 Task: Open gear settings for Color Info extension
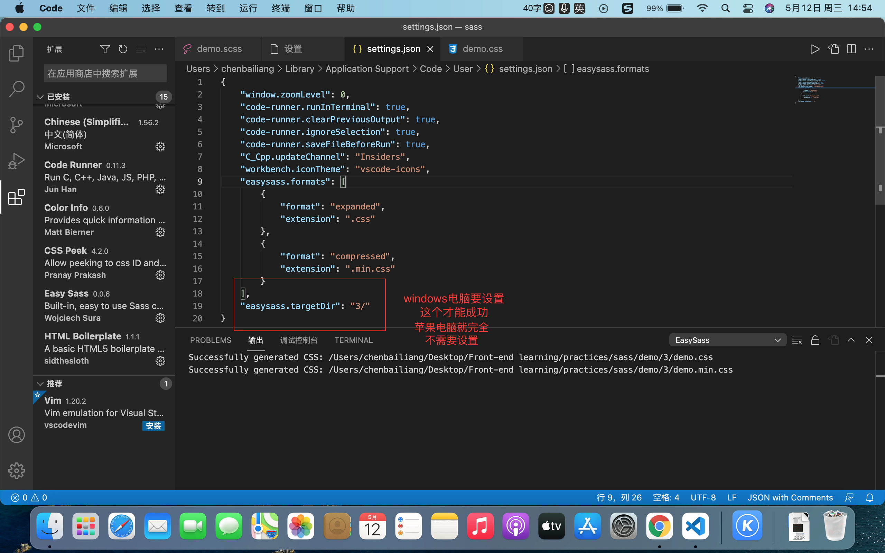click(160, 232)
